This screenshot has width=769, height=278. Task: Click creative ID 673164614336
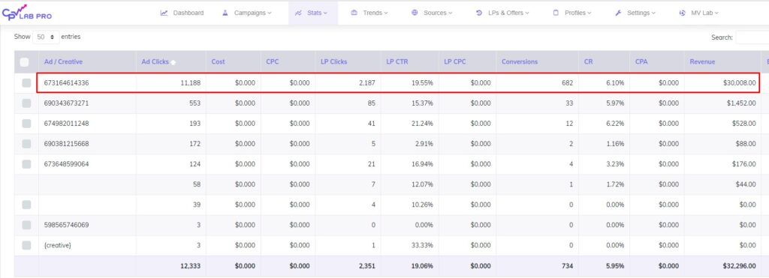click(67, 83)
